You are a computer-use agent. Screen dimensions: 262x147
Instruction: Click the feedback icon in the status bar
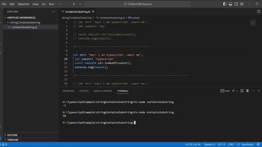(258, 145)
